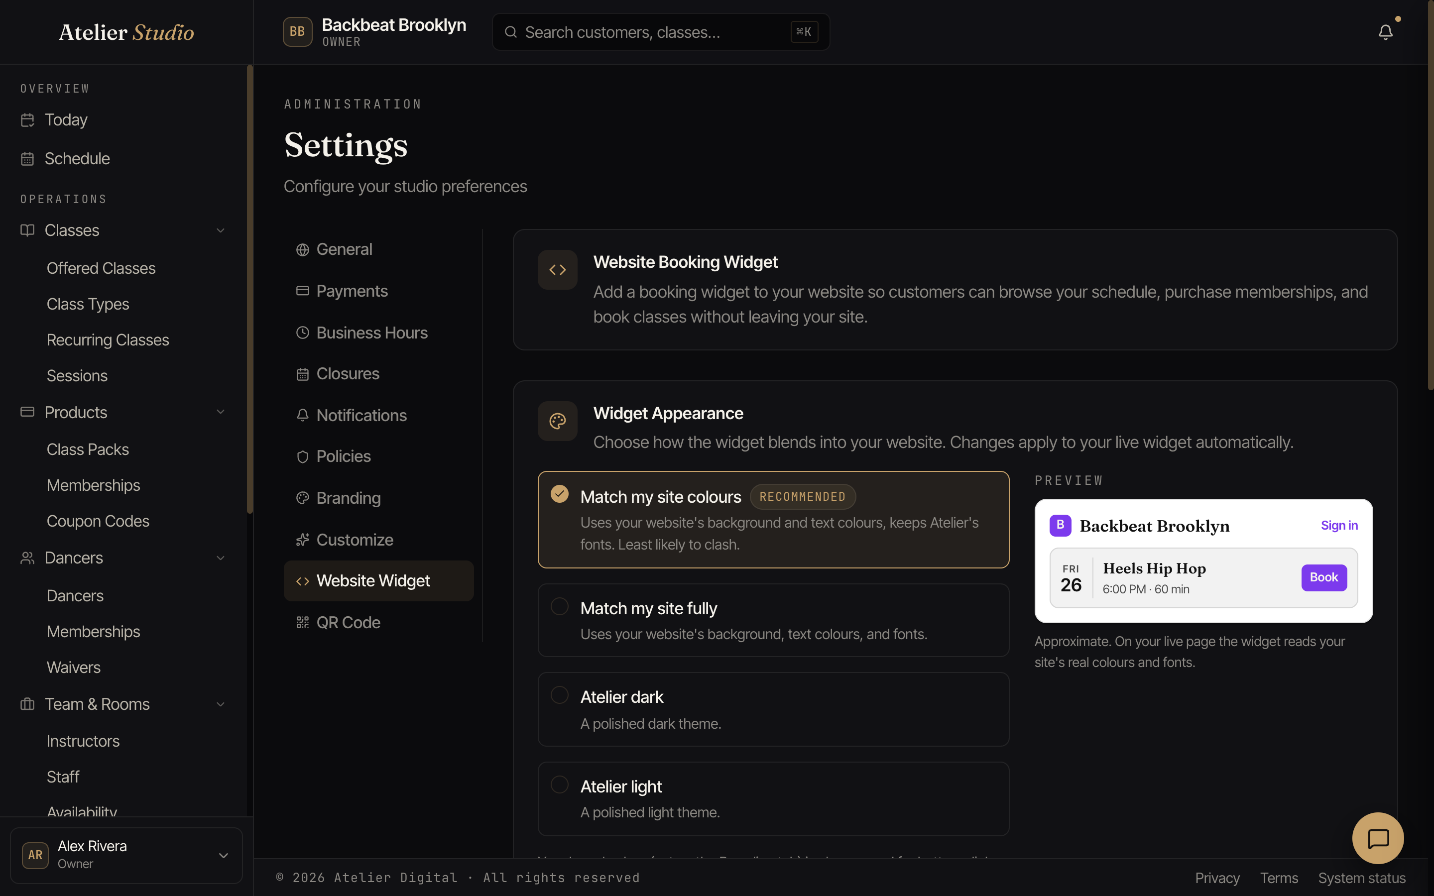Choose the Atelier dark theme radio
This screenshot has height=896, width=1434.
pyautogui.click(x=559, y=695)
